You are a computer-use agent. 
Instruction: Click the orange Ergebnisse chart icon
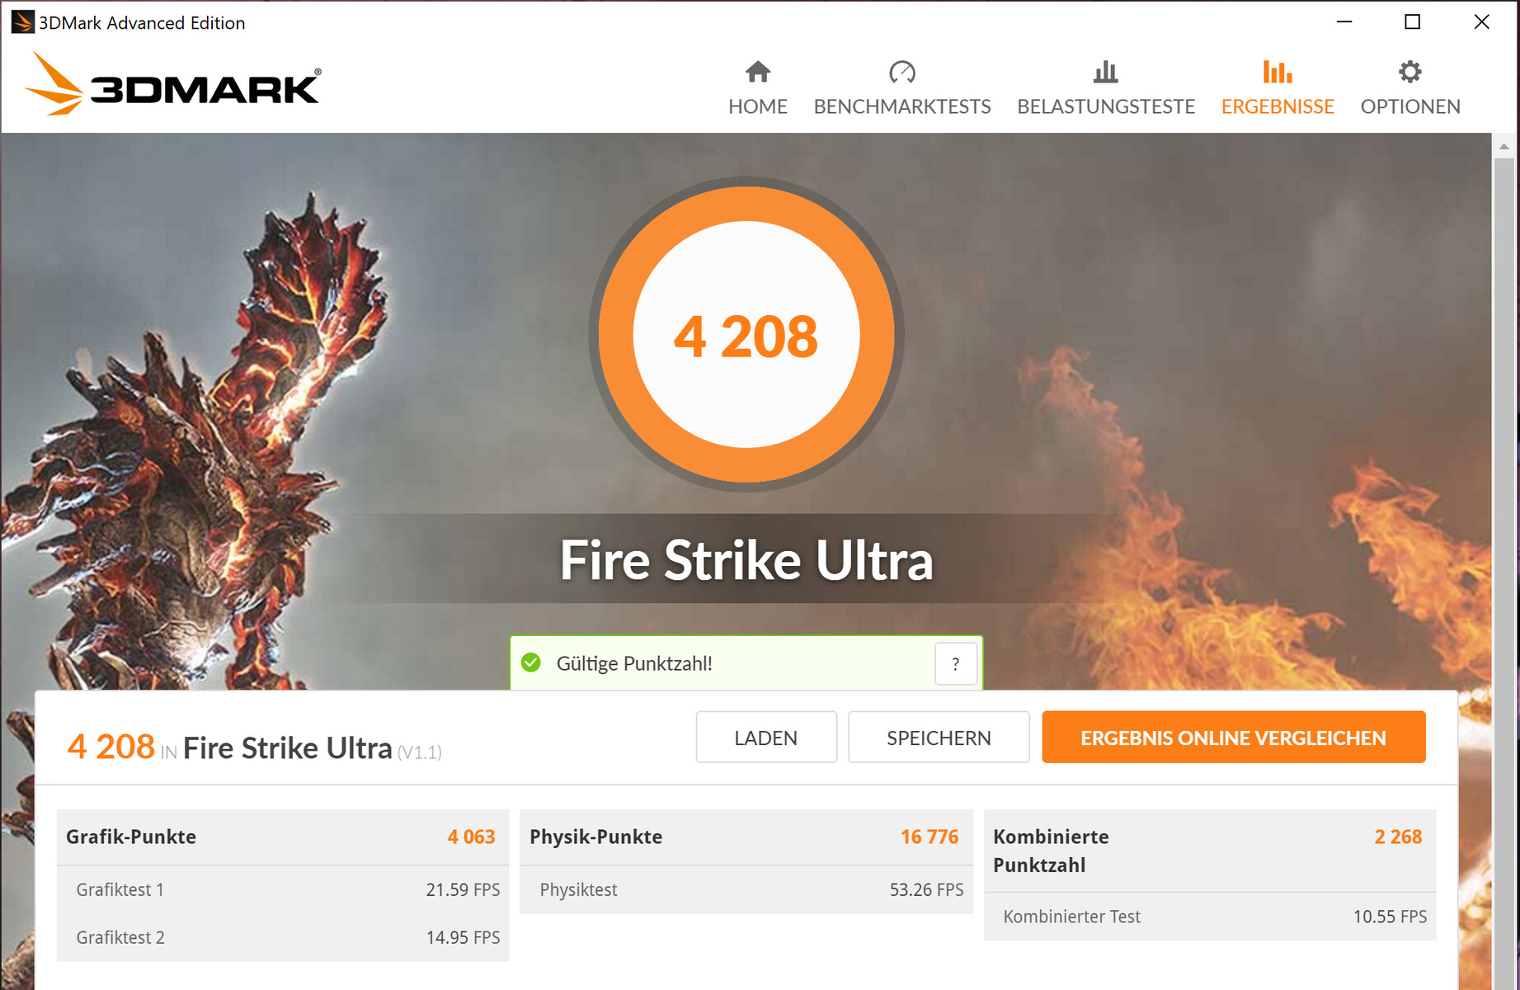tap(1277, 72)
